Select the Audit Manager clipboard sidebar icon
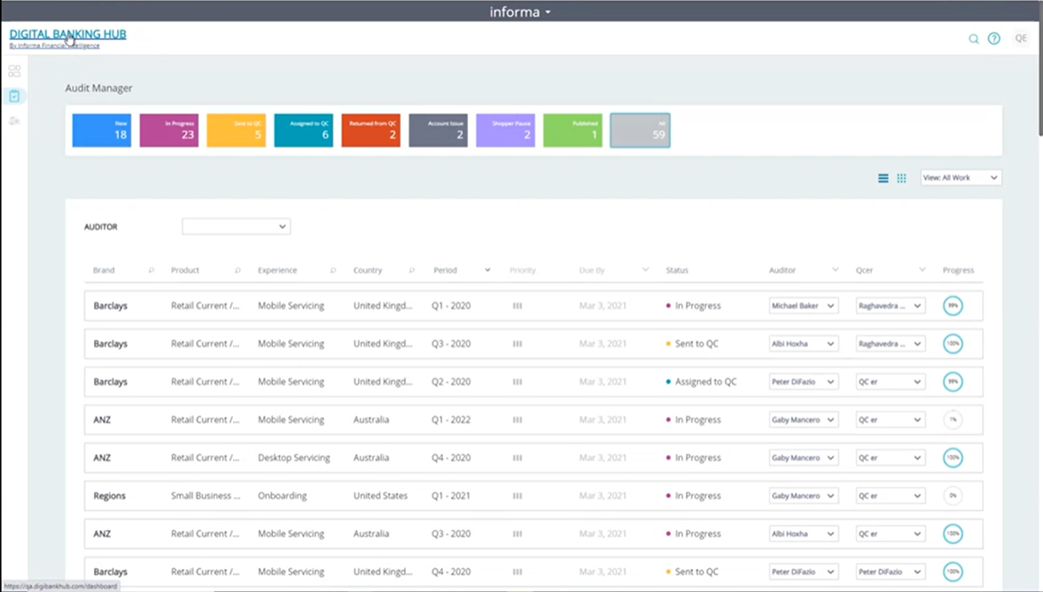 (14, 97)
